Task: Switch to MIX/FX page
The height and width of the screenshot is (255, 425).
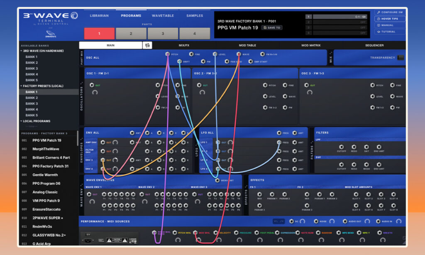Action: click(x=184, y=45)
